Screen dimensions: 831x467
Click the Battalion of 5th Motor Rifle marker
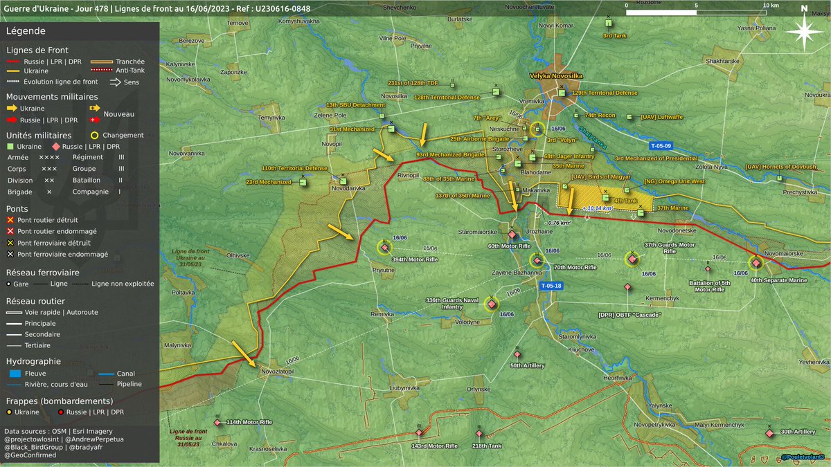(708, 270)
